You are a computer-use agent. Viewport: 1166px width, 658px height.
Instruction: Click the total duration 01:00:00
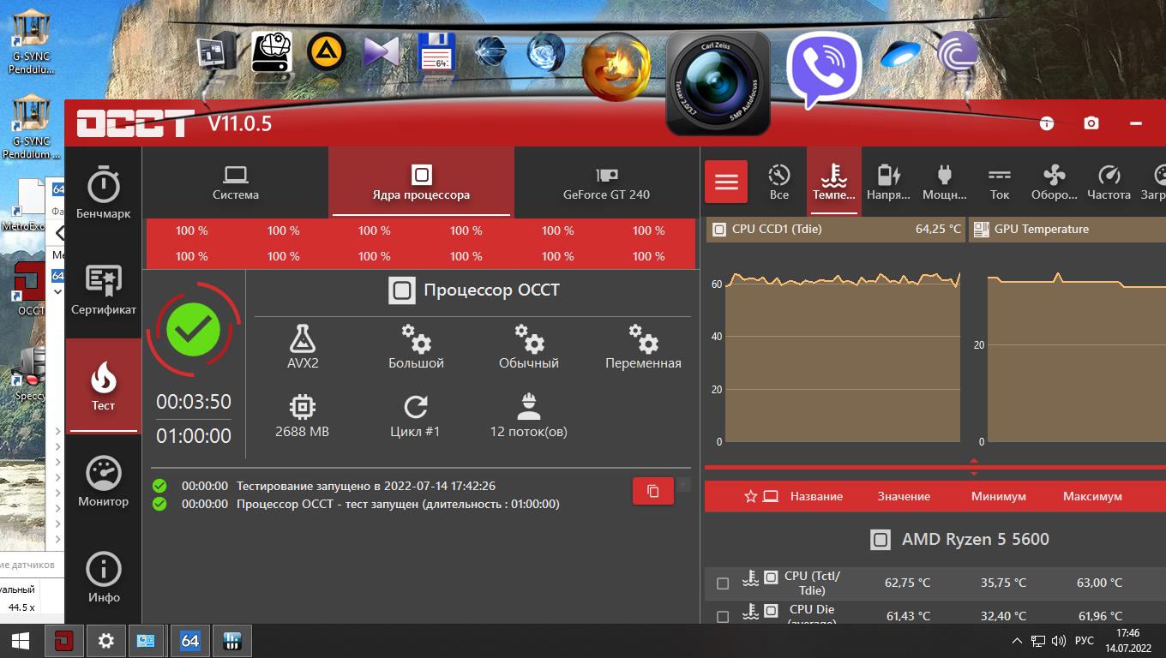pyautogui.click(x=194, y=436)
